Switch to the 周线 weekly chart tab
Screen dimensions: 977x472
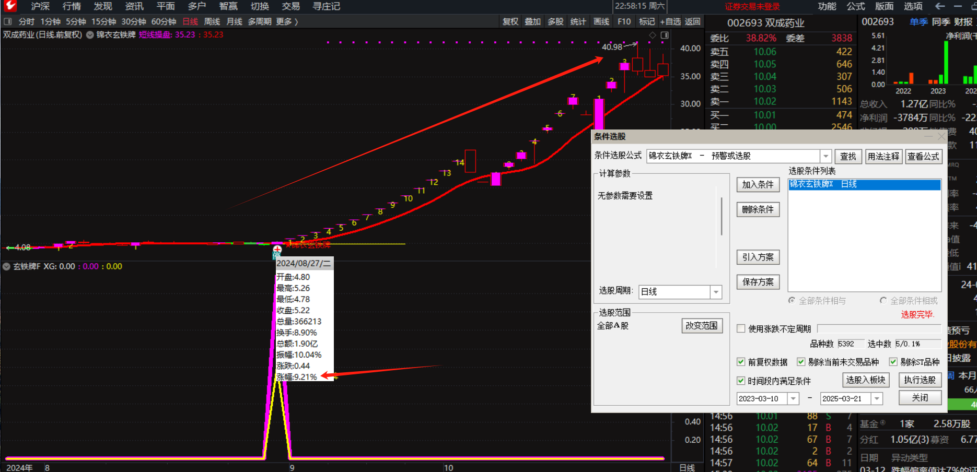pyautogui.click(x=212, y=21)
